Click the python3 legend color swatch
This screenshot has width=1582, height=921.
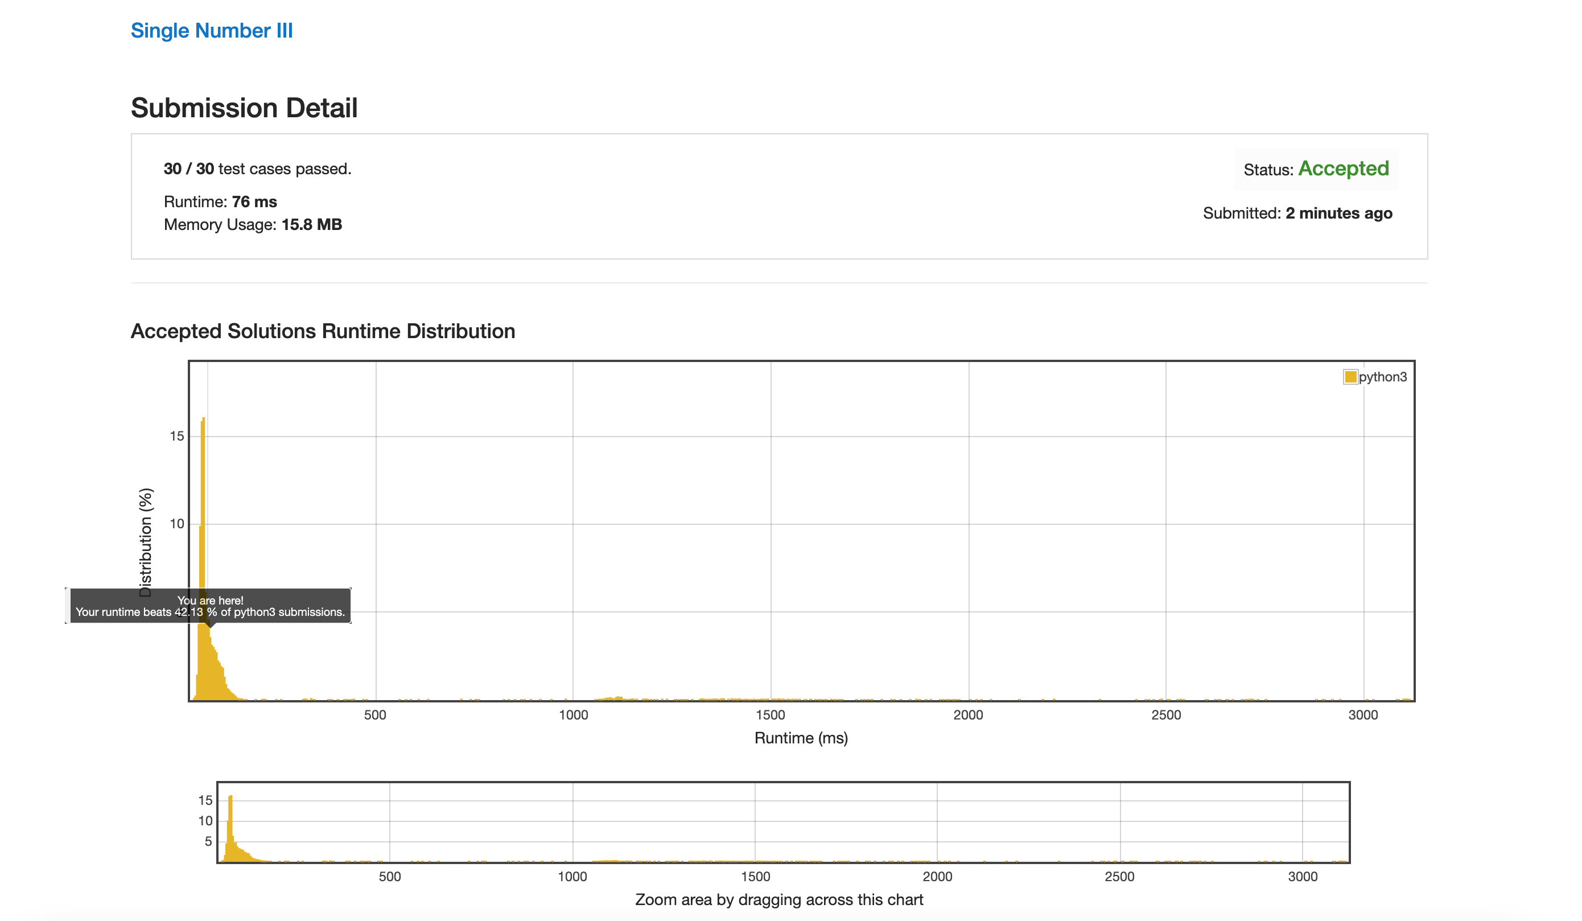(1350, 377)
